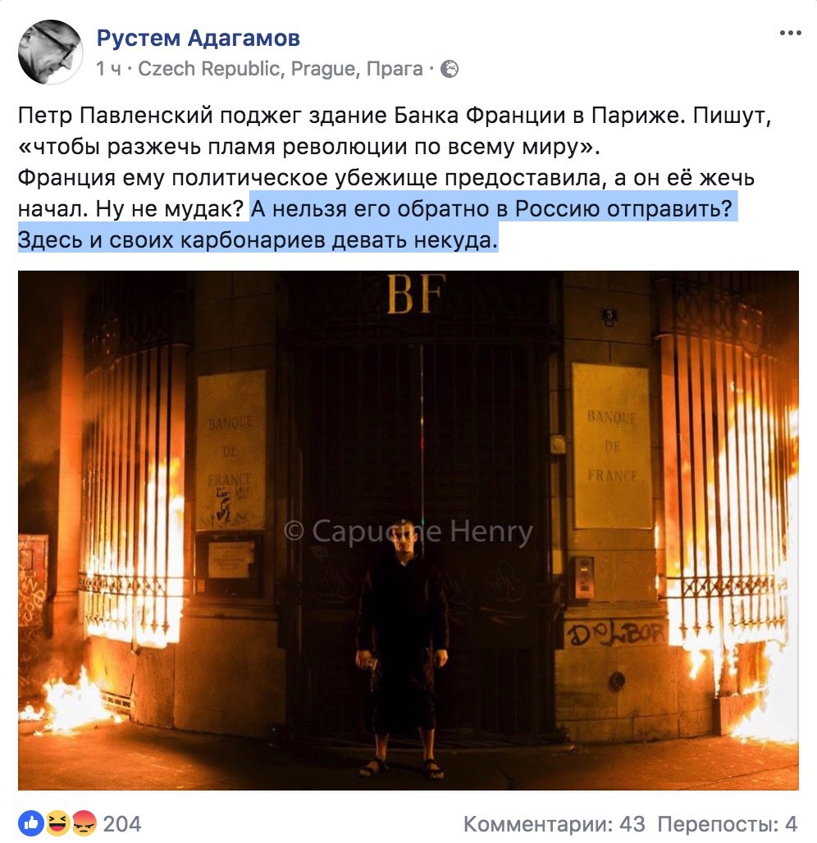Screen dimensions: 817x843
Task: Click the angry reaction icon
Action: point(83,823)
